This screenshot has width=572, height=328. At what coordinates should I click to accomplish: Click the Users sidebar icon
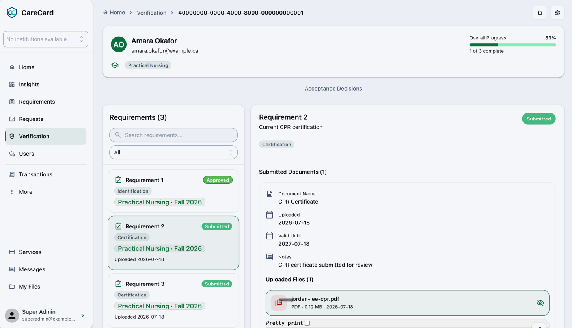(12, 154)
